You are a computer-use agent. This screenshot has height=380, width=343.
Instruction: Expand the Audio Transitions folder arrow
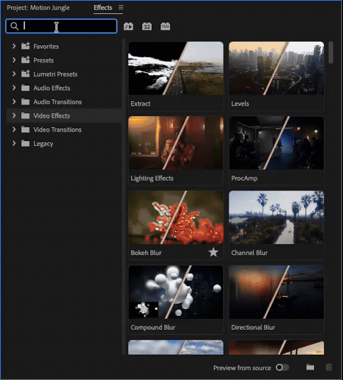[x=14, y=102]
